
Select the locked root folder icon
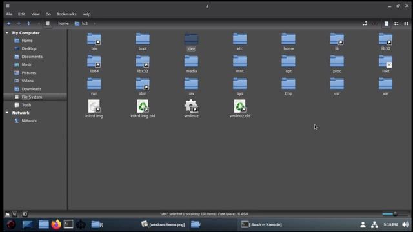point(386,61)
